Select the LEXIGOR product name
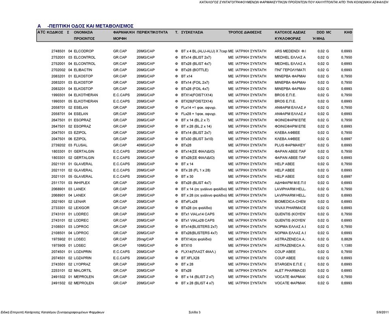 81,208
